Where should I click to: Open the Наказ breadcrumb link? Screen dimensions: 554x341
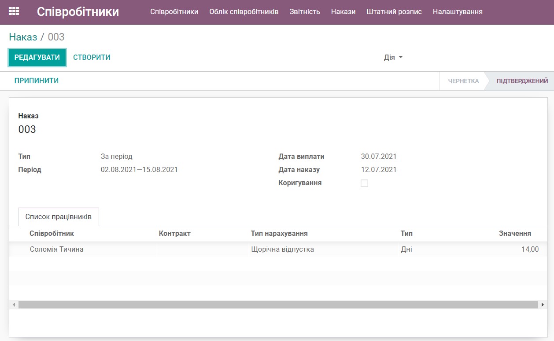[22, 37]
